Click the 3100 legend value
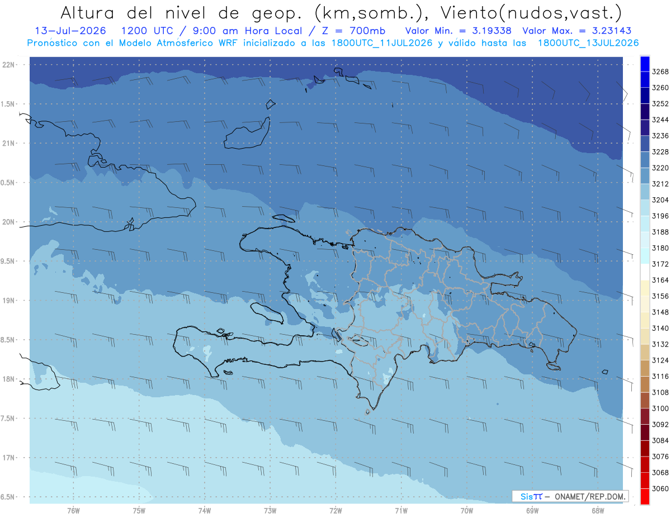This screenshot has height=518, width=671. 660,408
